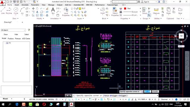Switch to the Positions tab in ASD panel
Screen dimensions: 190x107
[11, 38]
